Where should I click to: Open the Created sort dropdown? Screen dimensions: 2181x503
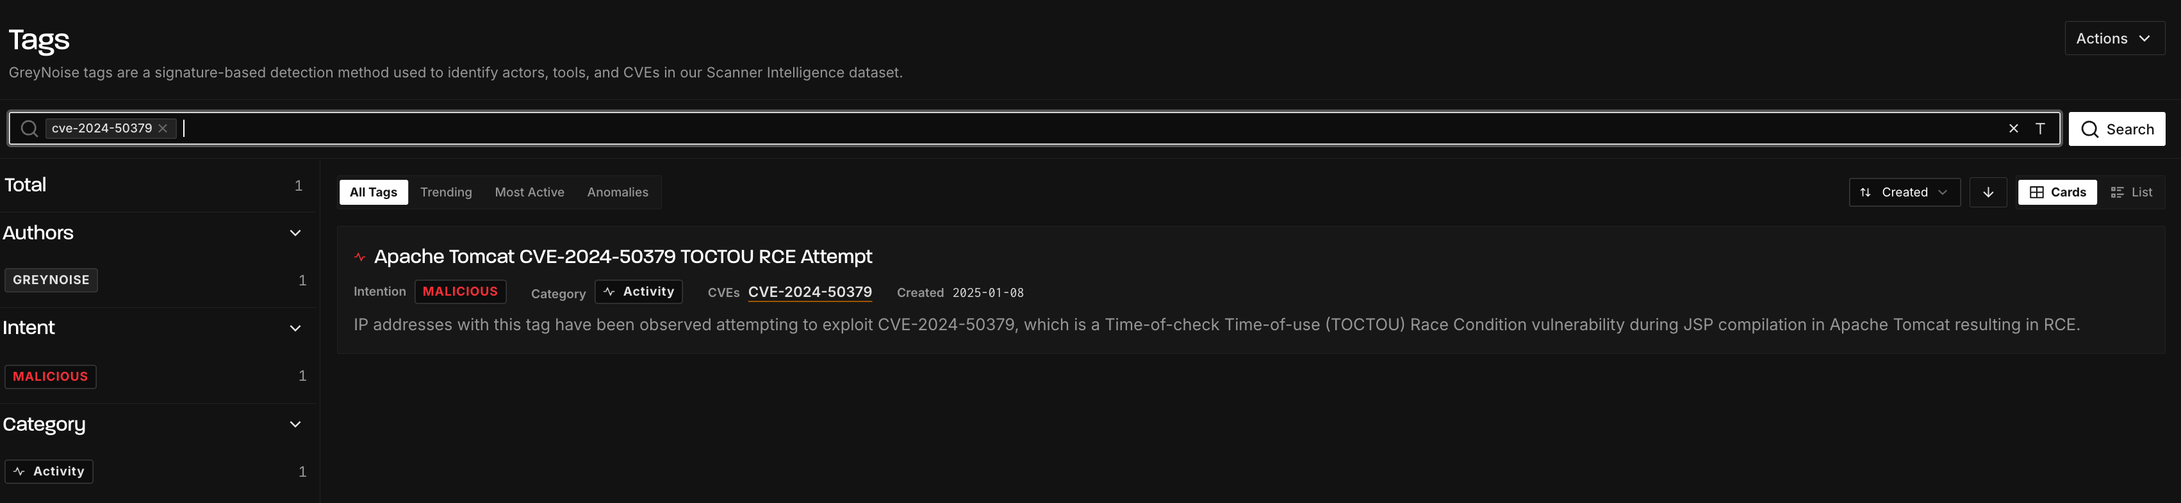pos(1904,193)
